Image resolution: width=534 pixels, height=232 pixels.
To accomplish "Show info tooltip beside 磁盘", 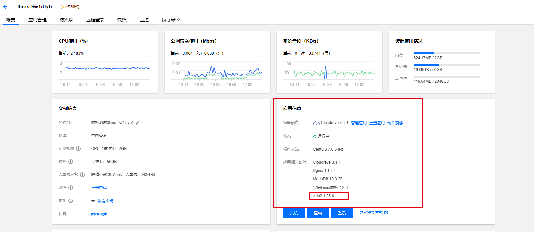I will (x=71, y=162).
